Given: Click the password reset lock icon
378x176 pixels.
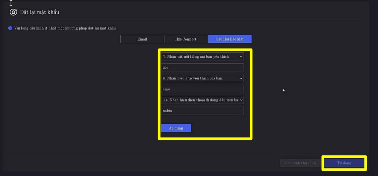Looking at the screenshot, I should (x=13, y=12).
